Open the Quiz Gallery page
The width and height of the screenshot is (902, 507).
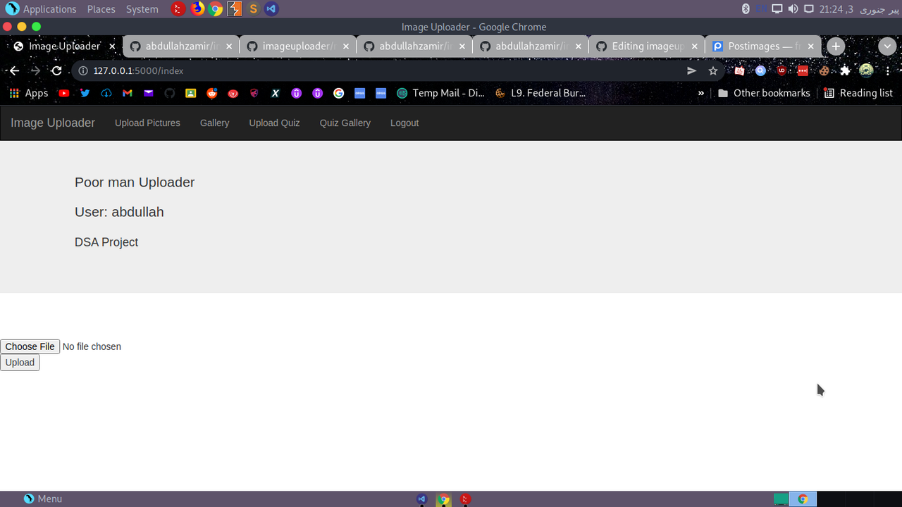pos(345,123)
